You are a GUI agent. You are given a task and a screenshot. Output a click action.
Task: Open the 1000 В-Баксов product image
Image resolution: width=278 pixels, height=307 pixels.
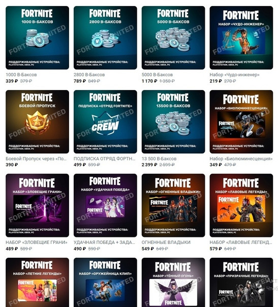tap(37, 38)
